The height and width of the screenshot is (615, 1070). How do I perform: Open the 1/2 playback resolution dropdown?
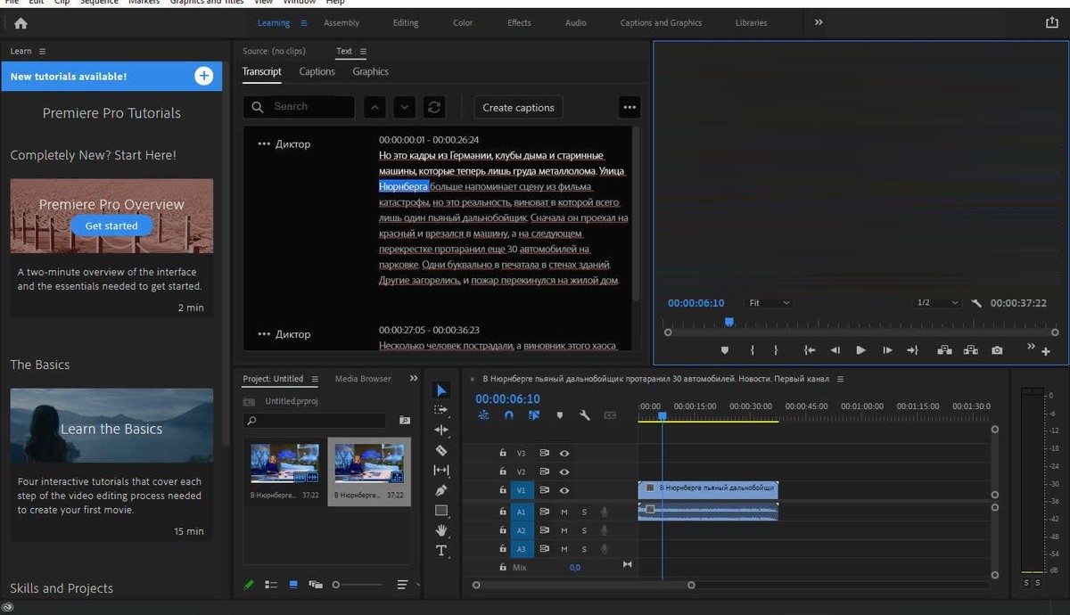(x=937, y=303)
